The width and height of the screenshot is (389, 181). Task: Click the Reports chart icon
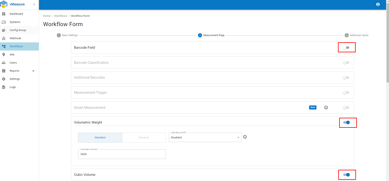click(4, 71)
